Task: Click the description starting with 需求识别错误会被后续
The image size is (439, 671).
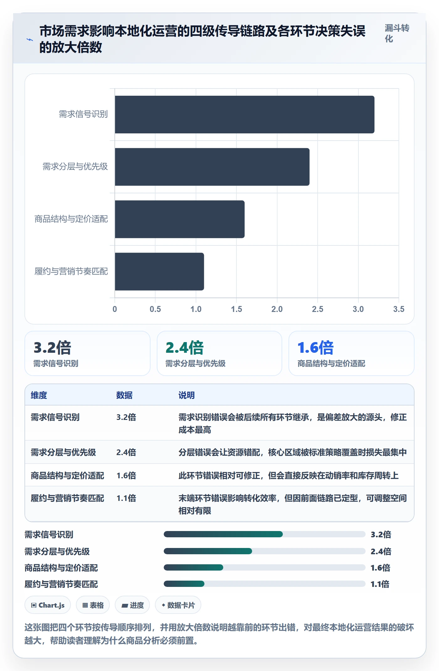Action: point(293,423)
